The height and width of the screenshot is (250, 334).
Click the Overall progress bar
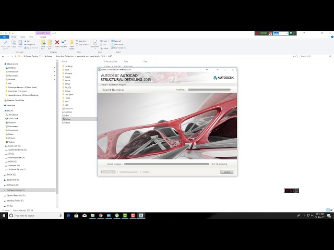click(x=166, y=164)
